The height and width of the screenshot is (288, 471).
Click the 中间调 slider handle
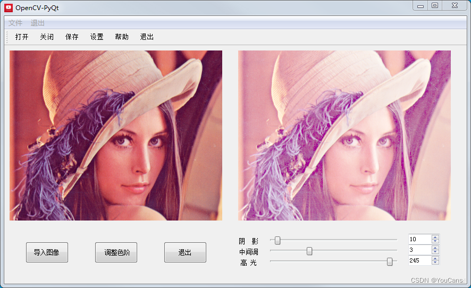pos(309,251)
